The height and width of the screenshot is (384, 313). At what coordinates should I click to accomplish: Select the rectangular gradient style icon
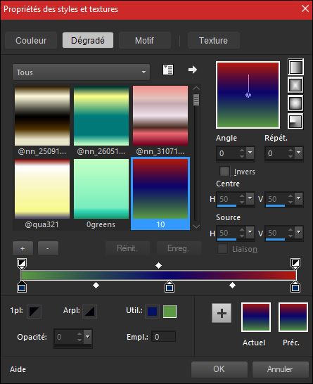295,85
